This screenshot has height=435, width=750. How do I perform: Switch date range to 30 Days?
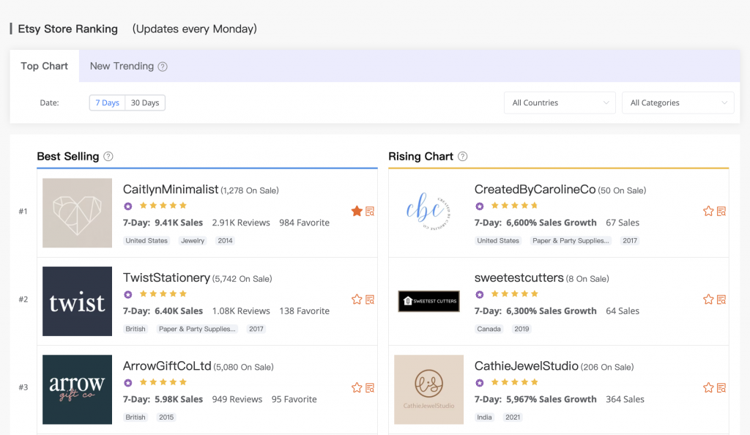(x=145, y=103)
